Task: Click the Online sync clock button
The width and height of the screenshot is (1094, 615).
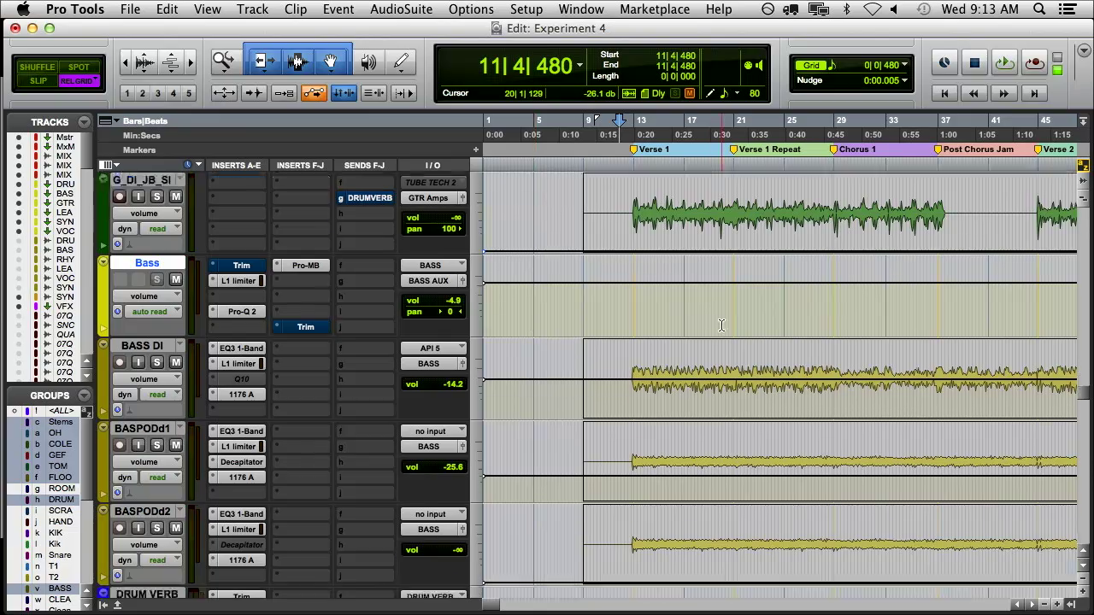Action: [944, 62]
